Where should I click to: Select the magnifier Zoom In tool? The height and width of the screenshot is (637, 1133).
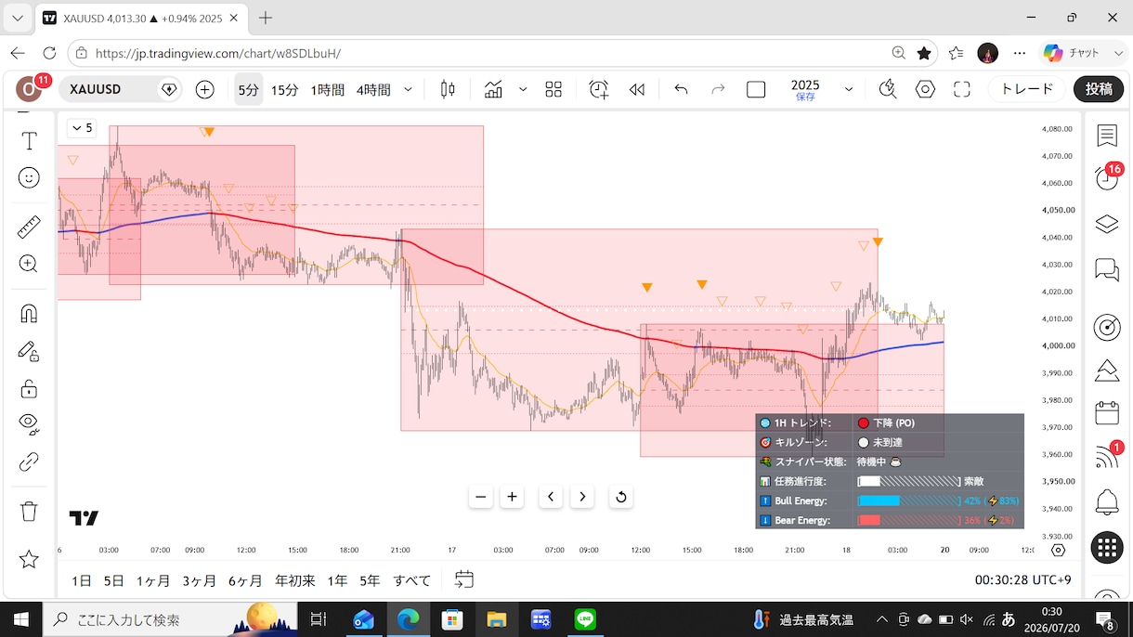point(29,264)
